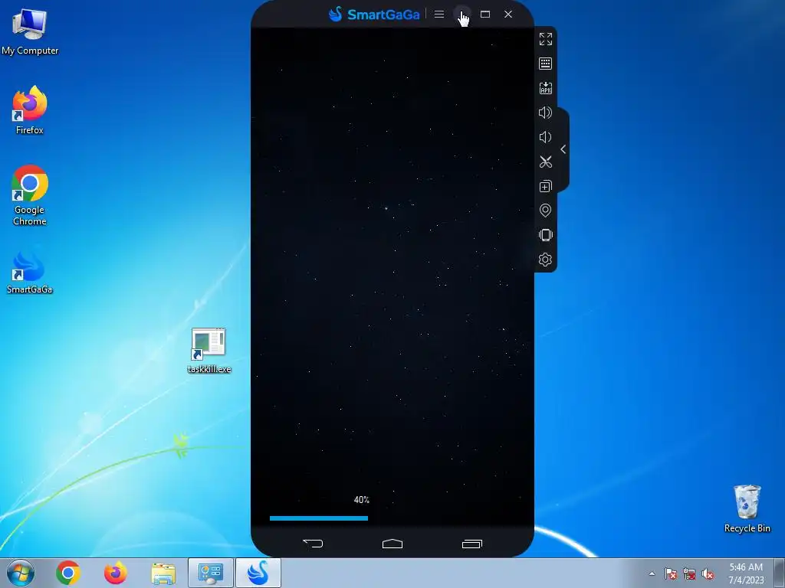Click the network status tray icon
This screenshot has width=785, height=588.
[689, 573]
